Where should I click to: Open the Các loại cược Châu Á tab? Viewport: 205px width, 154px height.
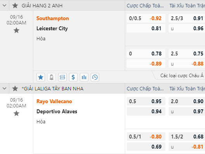[x=182, y=76]
